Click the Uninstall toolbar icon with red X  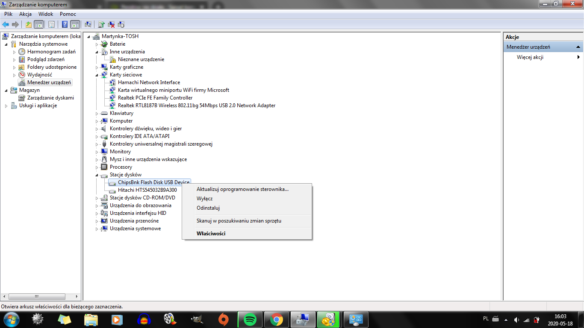[111, 24]
